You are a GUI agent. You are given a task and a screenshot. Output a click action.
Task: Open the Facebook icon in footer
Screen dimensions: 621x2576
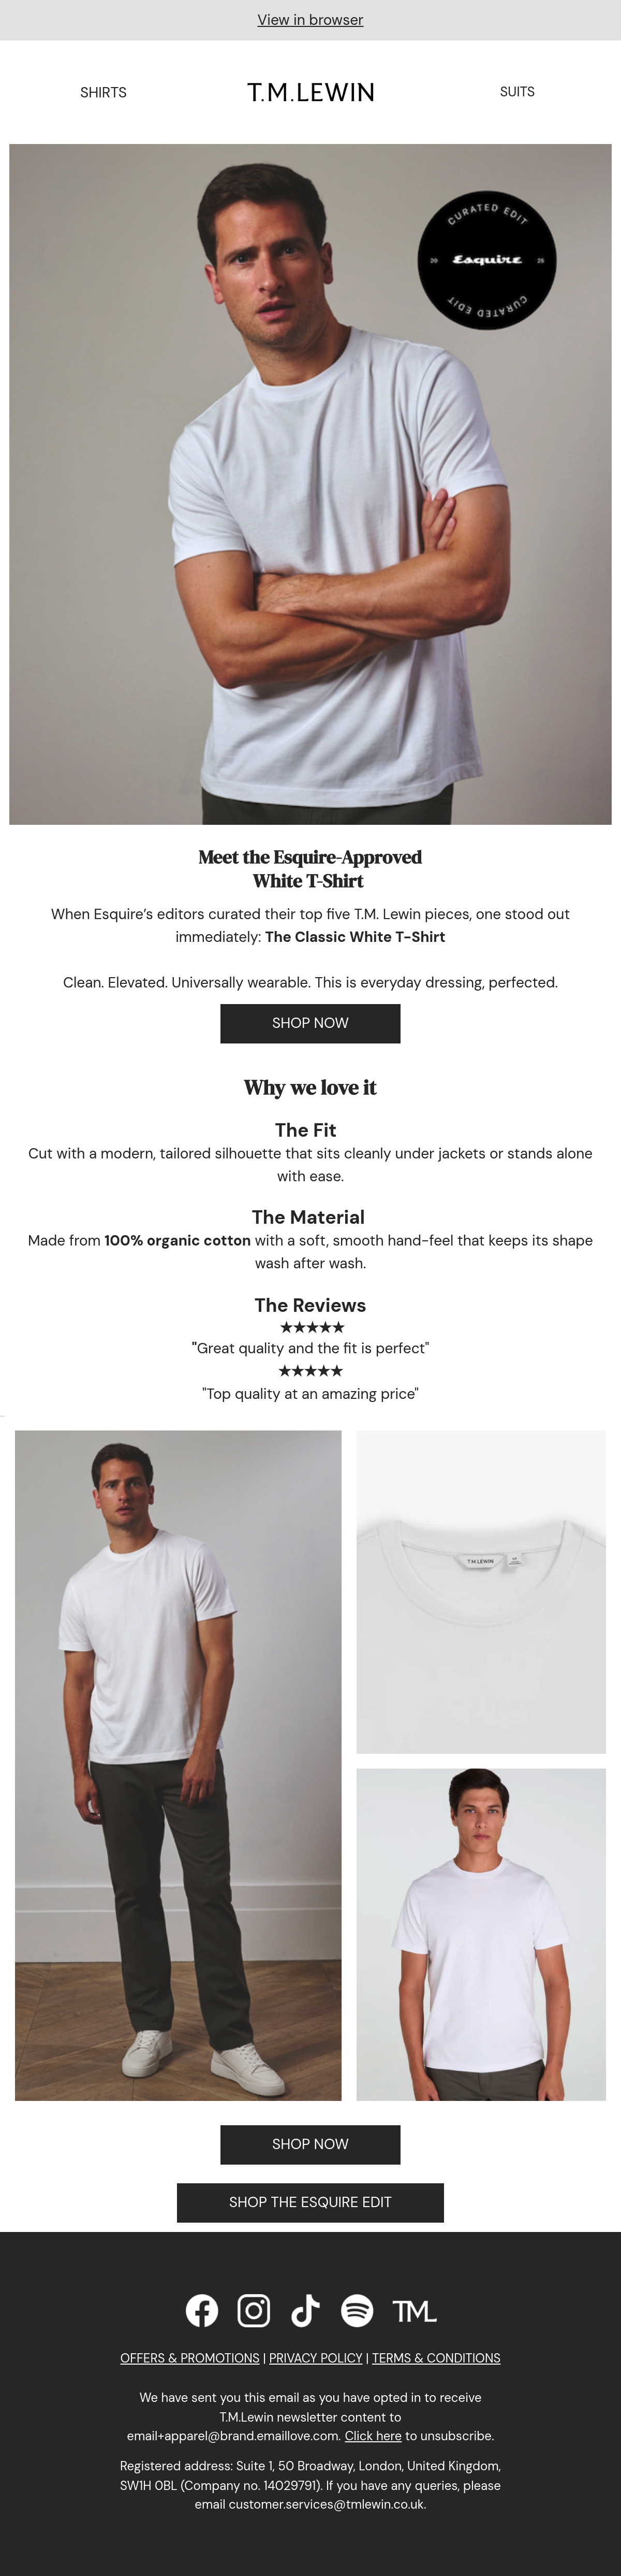coord(202,2310)
